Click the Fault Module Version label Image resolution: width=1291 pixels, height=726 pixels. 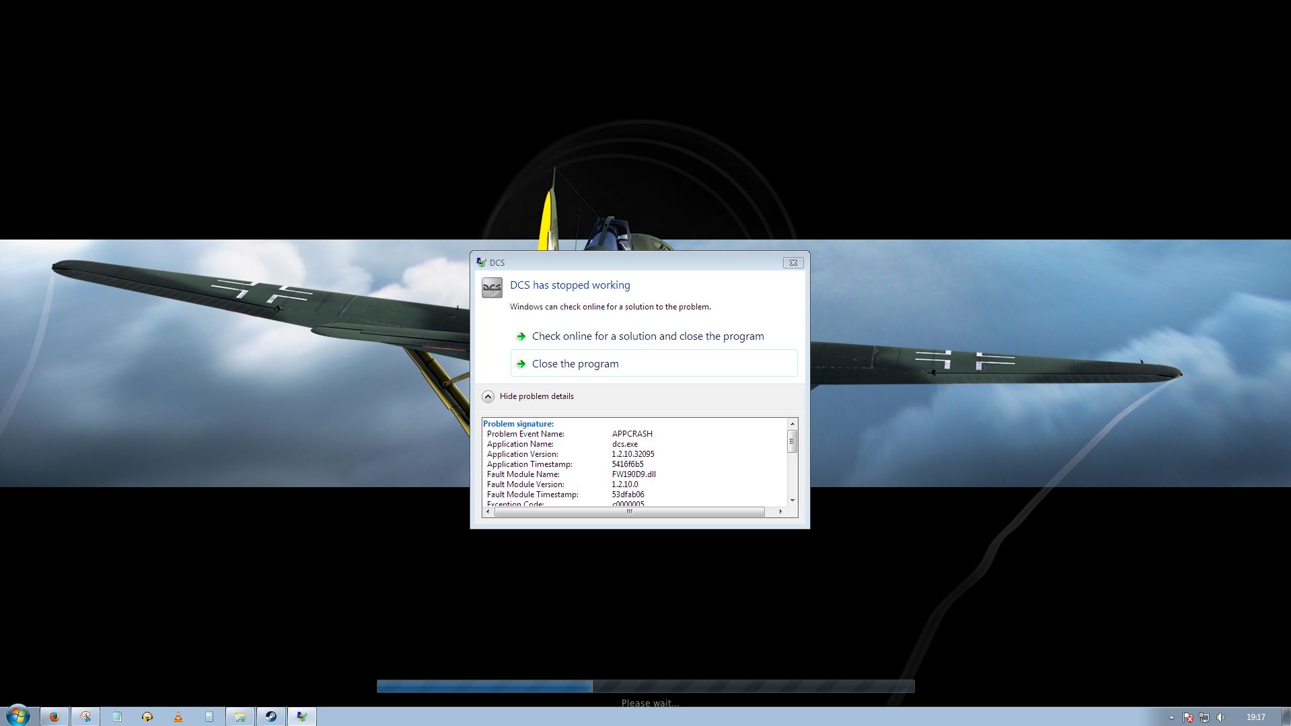point(525,484)
